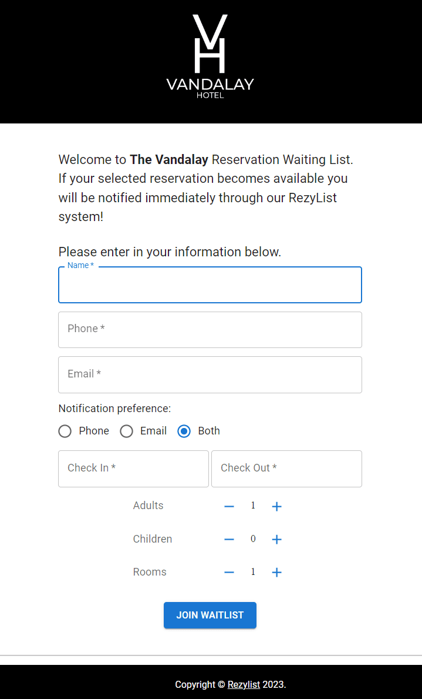Click into the Phone input field

coord(210,330)
